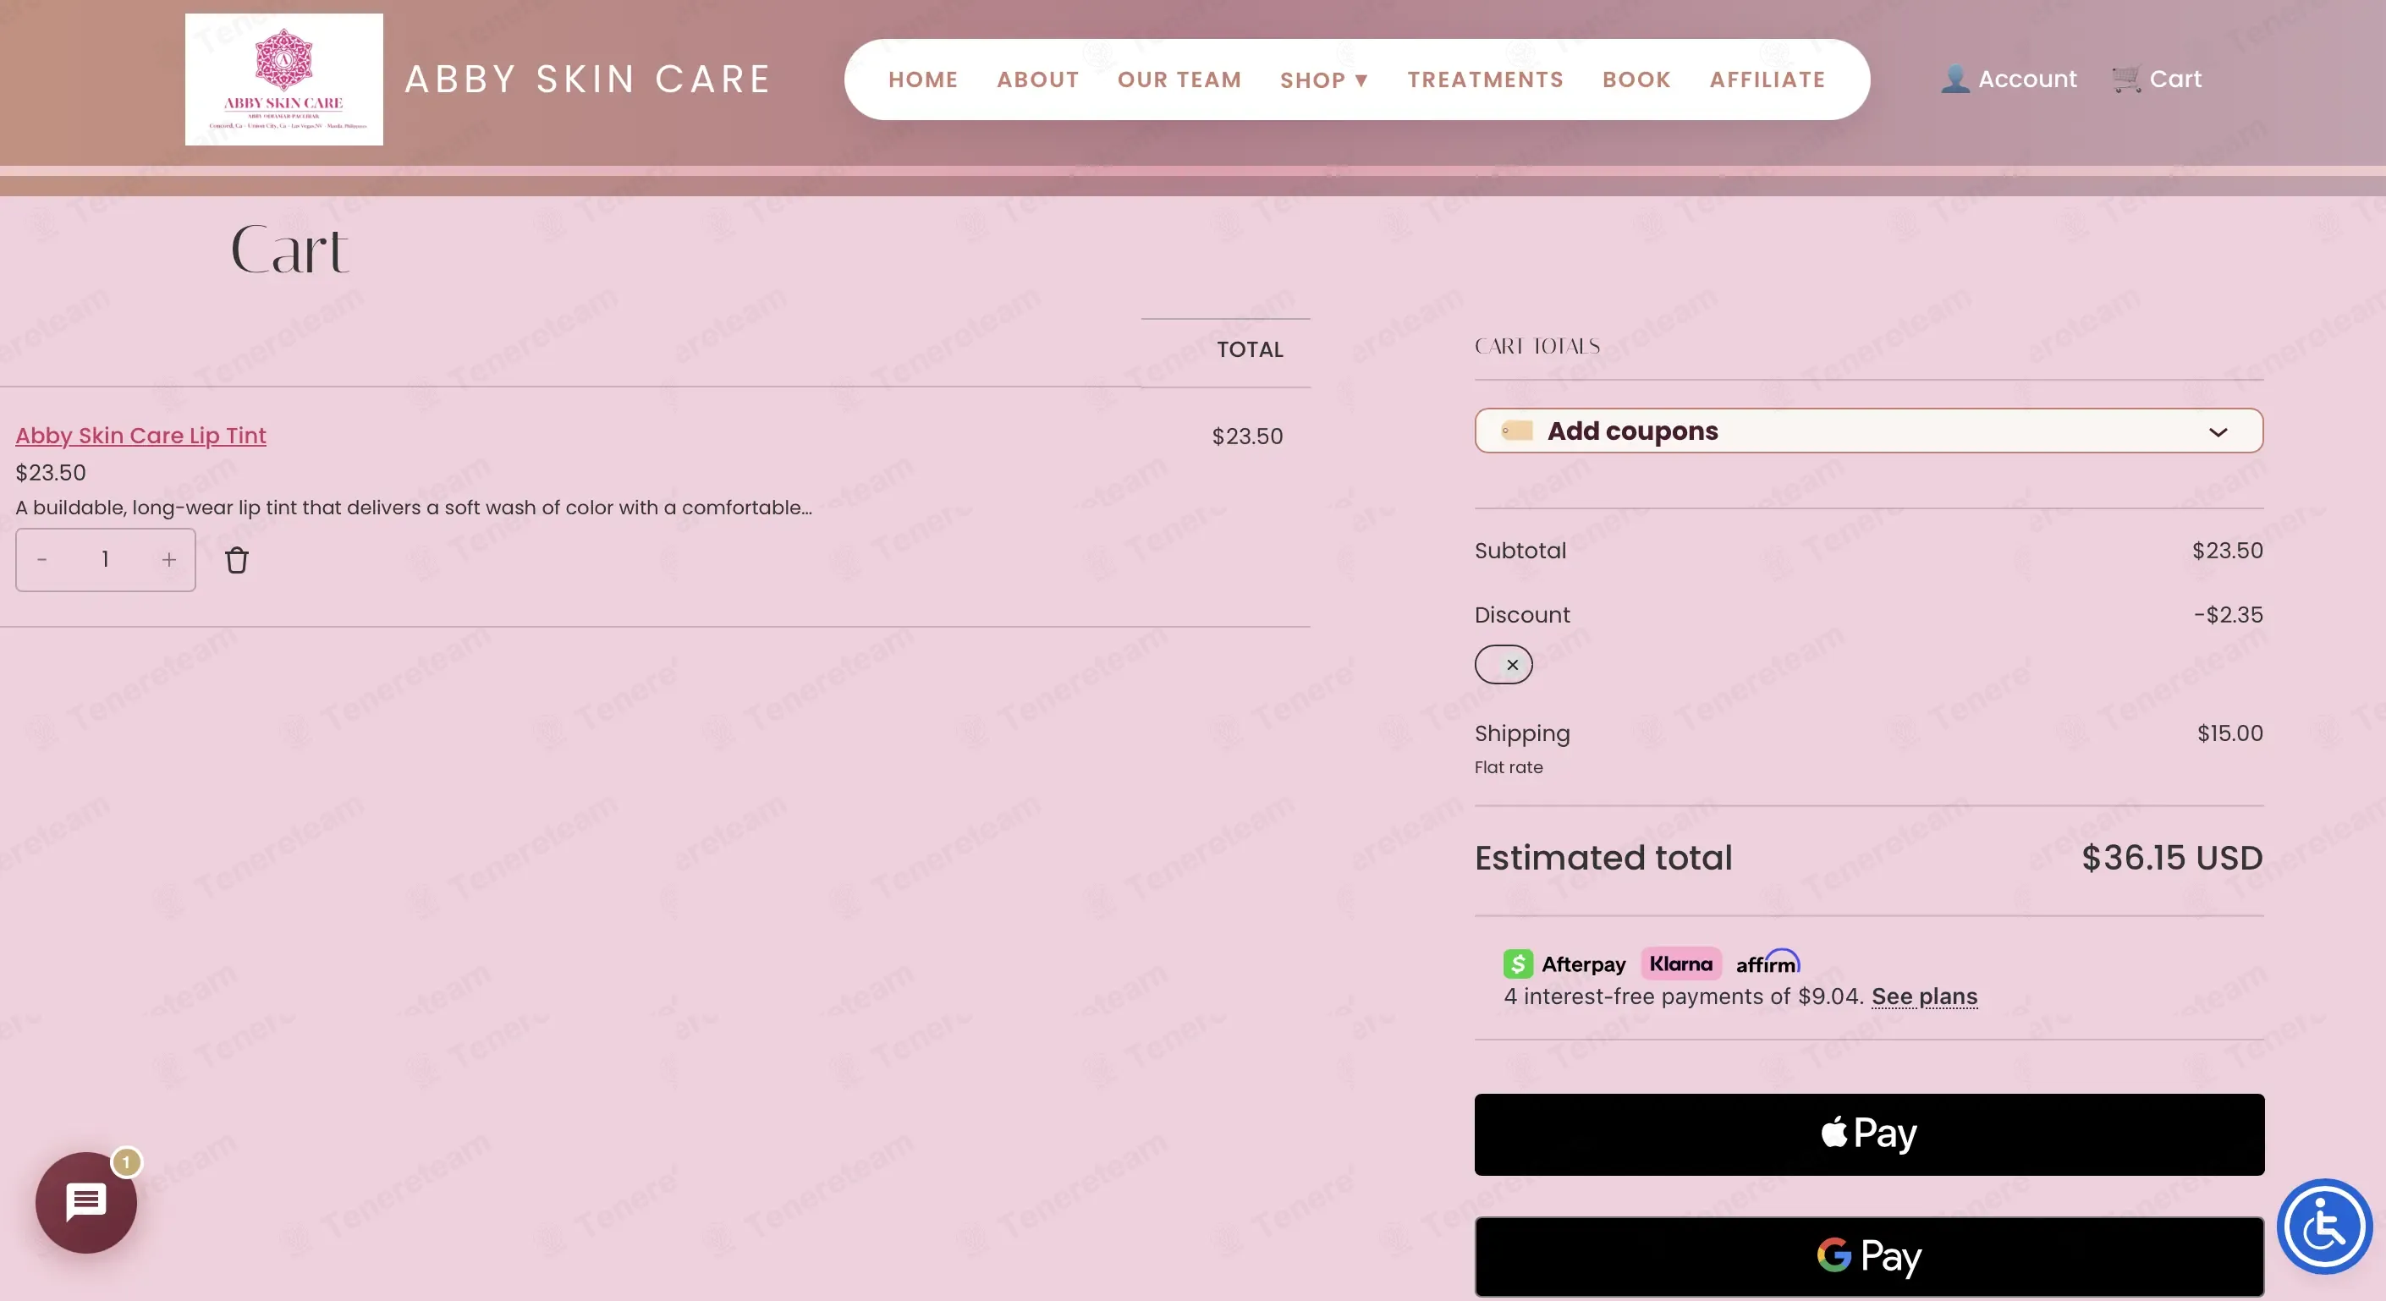Image resolution: width=2386 pixels, height=1301 pixels.
Task: Open the See plans link
Action: pyautogui.click(x=1924, y=996)
